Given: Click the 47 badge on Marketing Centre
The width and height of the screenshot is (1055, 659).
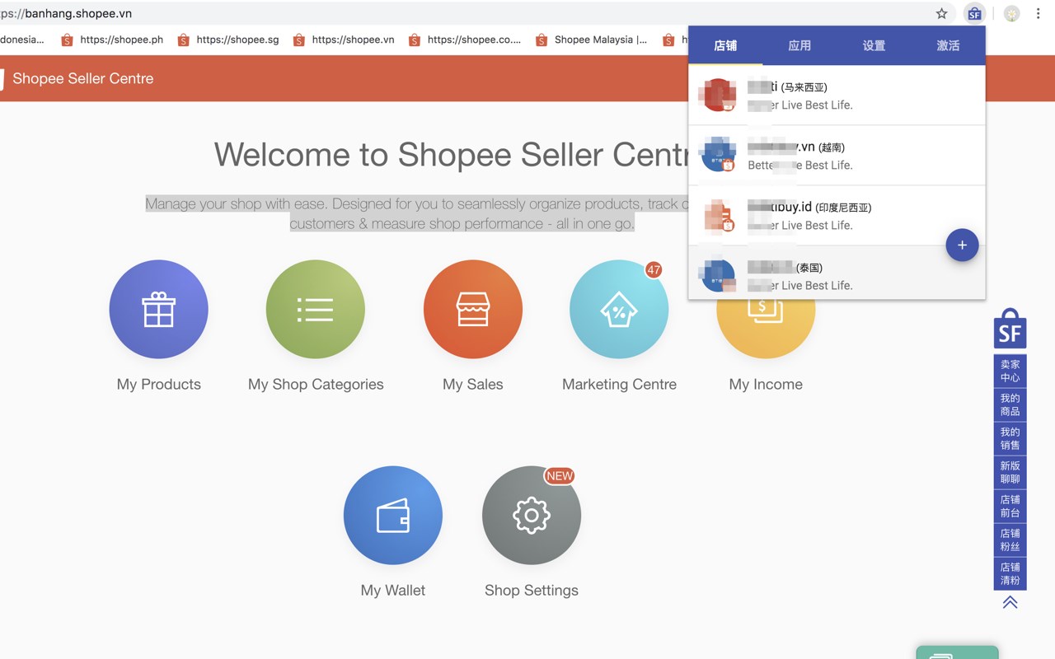Looking at the screenshot, I should pyautogui.click(x=654, y=269).
